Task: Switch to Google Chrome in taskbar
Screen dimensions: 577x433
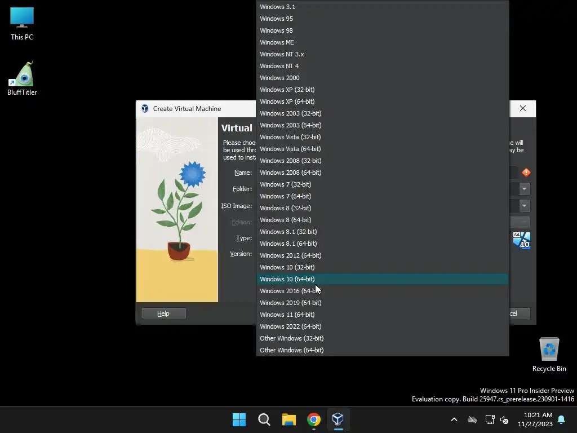Action: click(314, 419)
